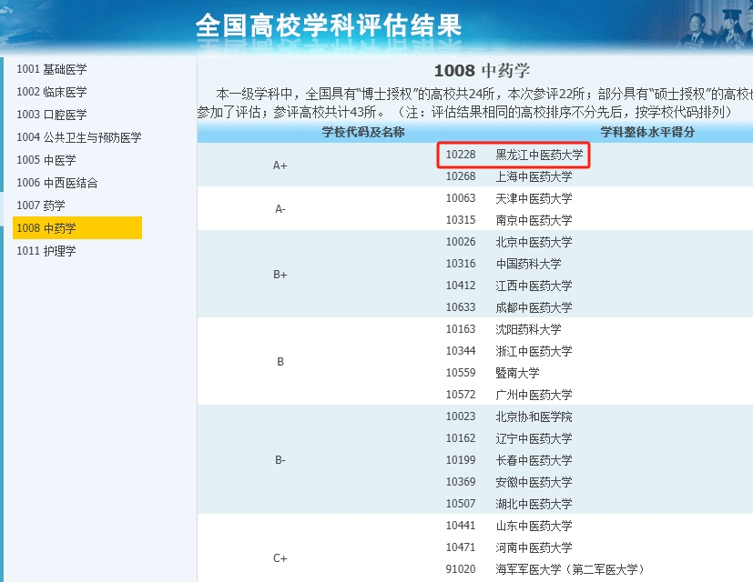Click the A+ grade cell
Viewport: 753px width, 582px height.
point(280,166)
